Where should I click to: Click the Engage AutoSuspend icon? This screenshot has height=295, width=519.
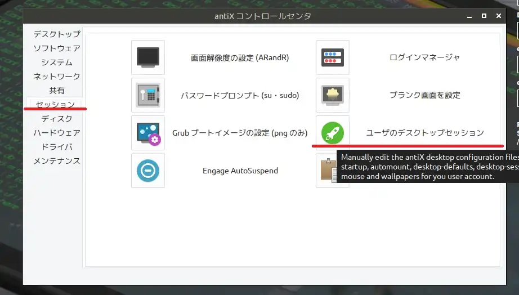(x=148, y=171)
